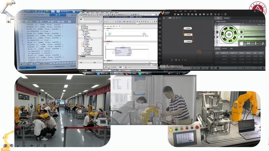Click the camera video icon in the bottom bar
269x151 pixels.
tap(31, 146)
